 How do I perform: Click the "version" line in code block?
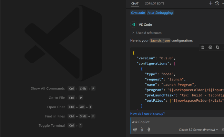pos(156,58)
